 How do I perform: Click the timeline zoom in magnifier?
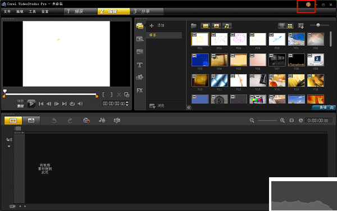coord(283,120)
